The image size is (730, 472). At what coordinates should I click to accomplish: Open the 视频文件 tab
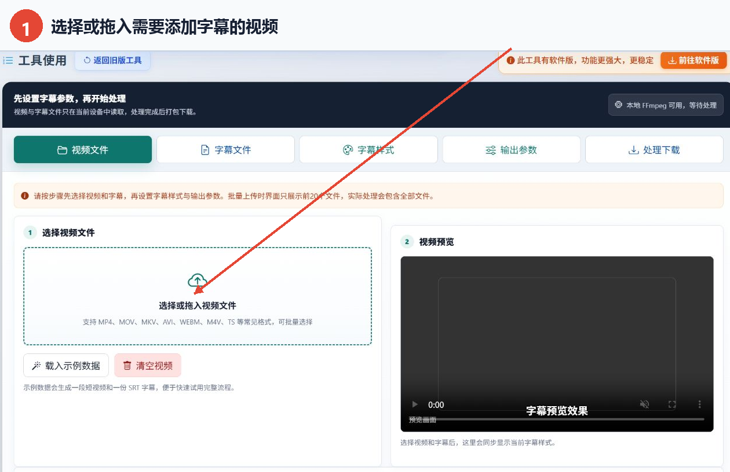point(83,150)
